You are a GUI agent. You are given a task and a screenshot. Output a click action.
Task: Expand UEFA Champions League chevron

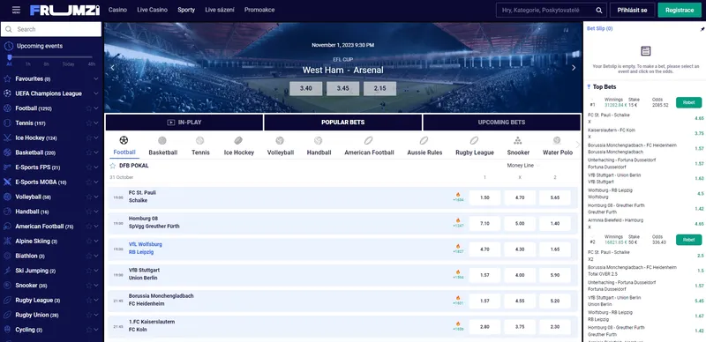click(x=96, y=93)
